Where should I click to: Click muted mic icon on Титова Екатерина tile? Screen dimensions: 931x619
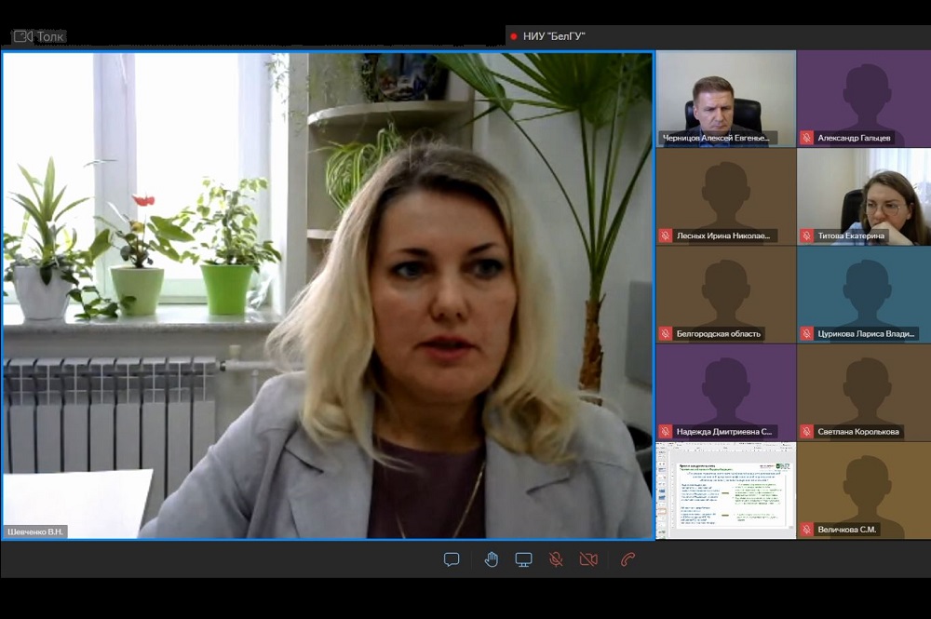coord(807,236)
